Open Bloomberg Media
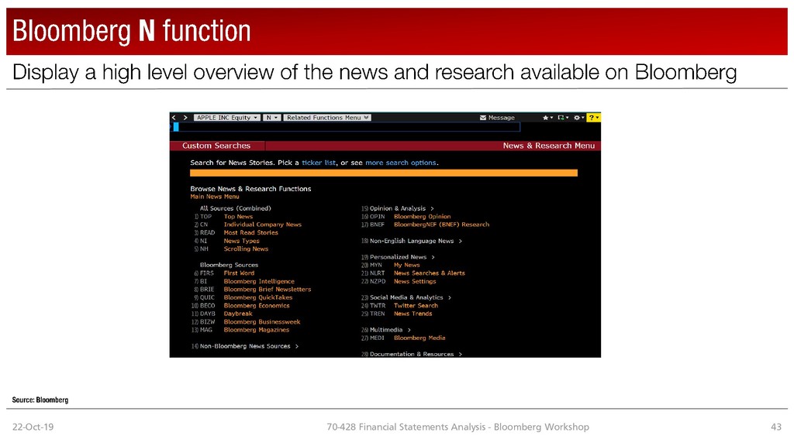 click(419, 338)
